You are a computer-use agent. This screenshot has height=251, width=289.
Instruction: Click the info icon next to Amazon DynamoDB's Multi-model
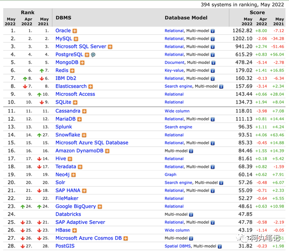pos(191,151)
